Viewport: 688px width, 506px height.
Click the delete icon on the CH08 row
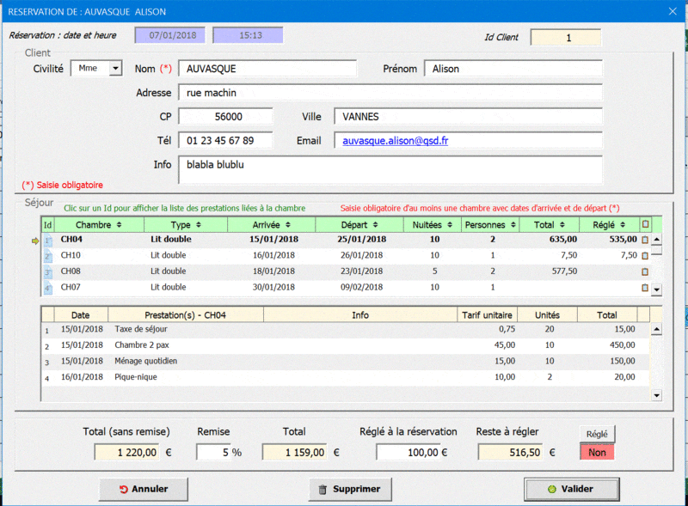(645, 271)
